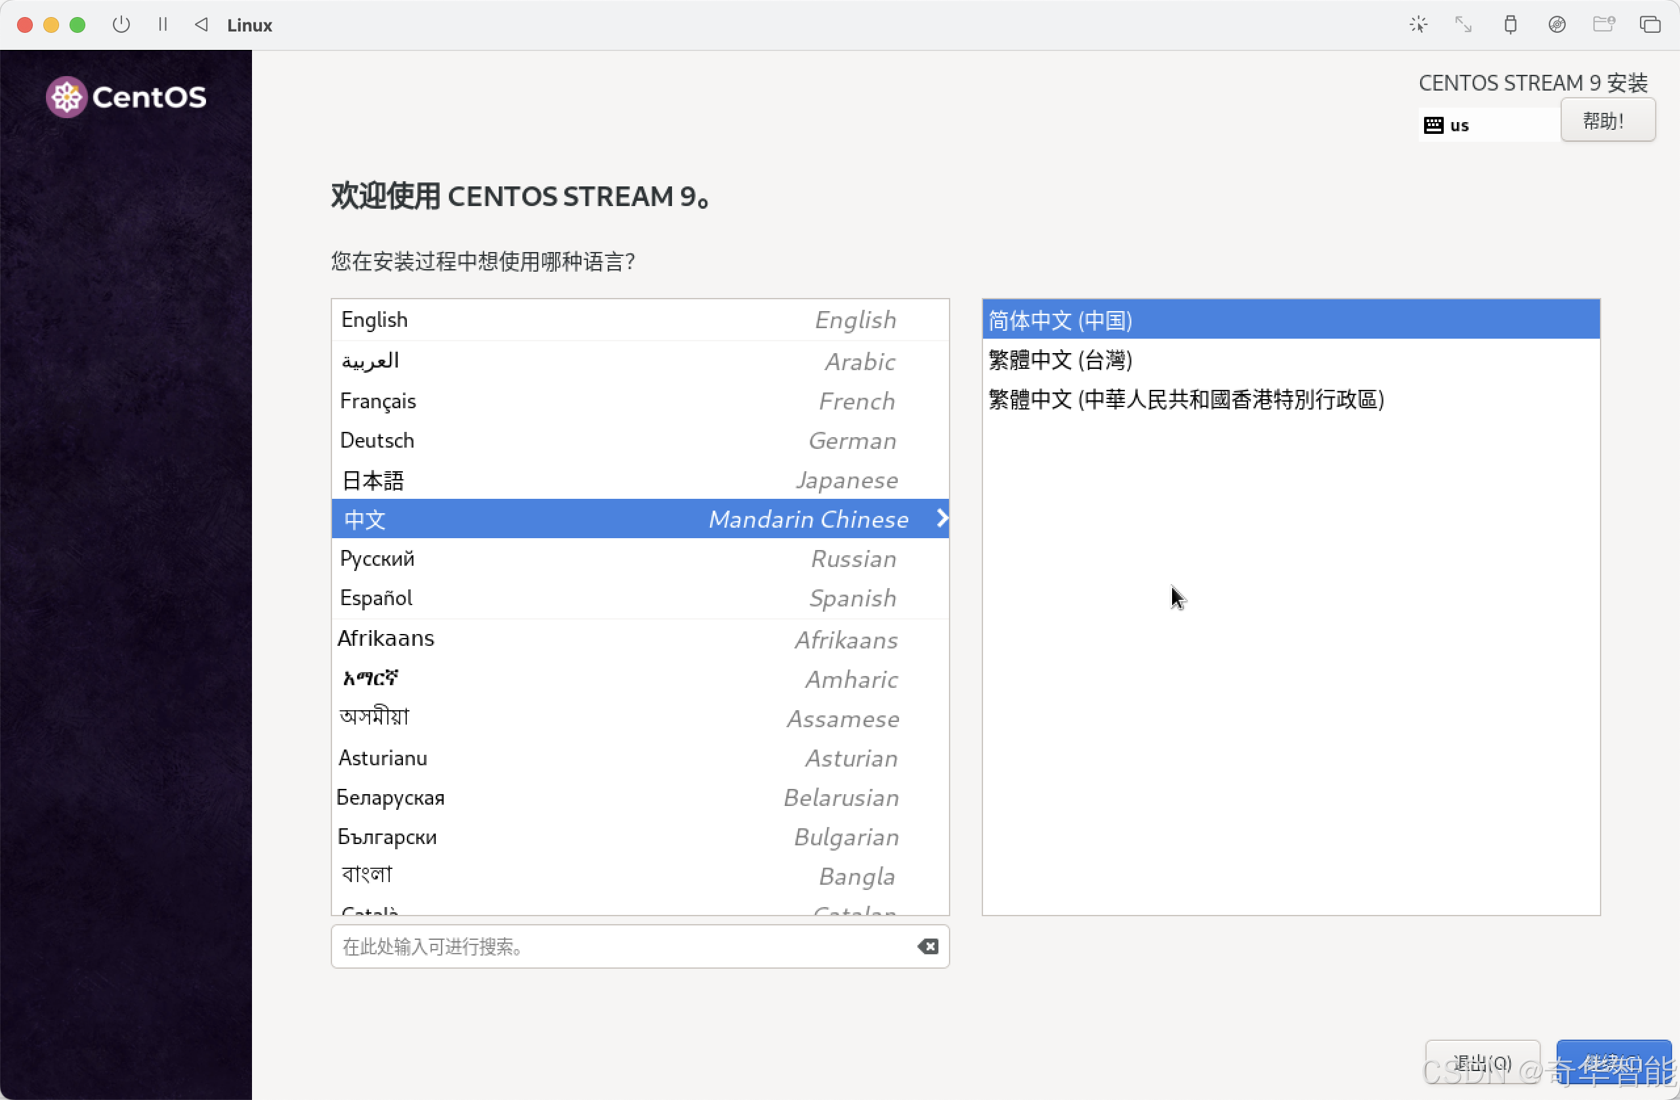This screenshot has width=1680, height=1100.
Task: Click the blue continue button
Action: tap(1613, 1063)
